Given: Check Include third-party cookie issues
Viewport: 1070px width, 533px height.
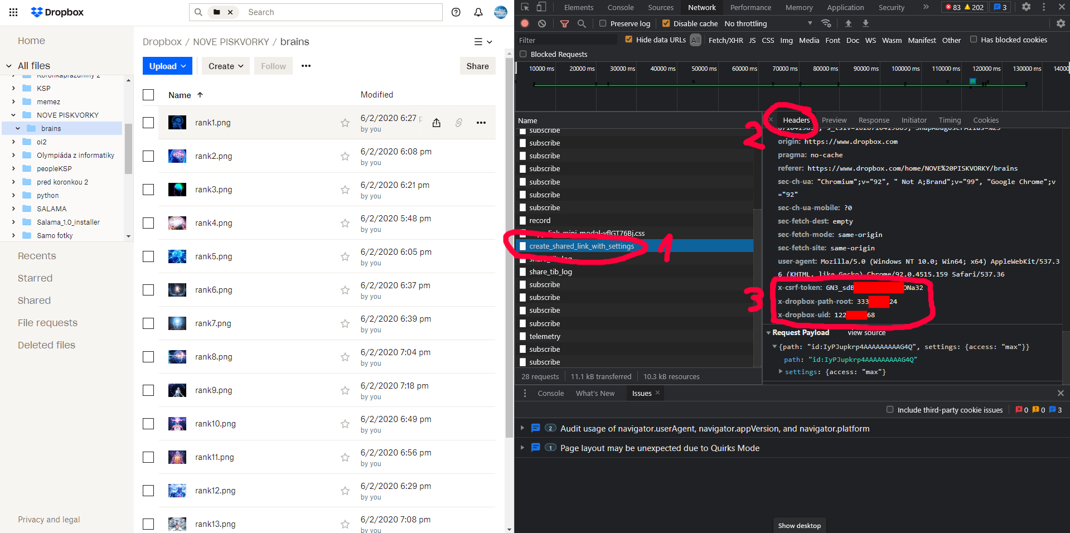Looking at the screenshot, I should (890, 410).
